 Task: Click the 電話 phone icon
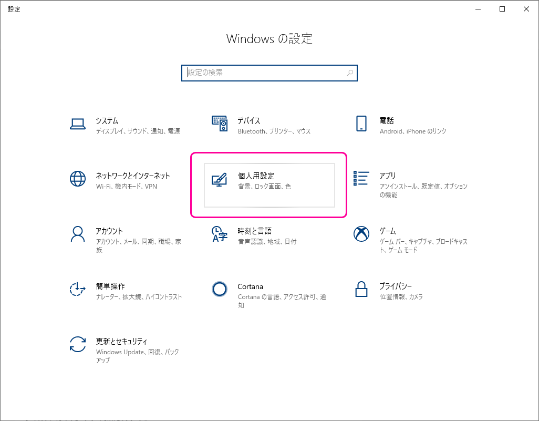(361, 124)
